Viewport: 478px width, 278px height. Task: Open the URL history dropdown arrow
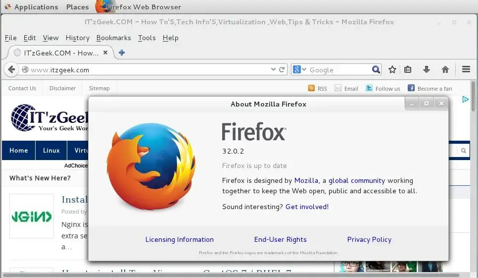[x=273, y=69]
